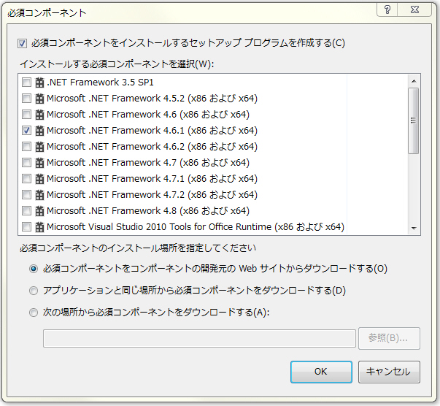Image resolution: width=440 pixels, height=406 pixels.
Task: Click the component list scrollbar thumb
Action: tap(414, 120)
